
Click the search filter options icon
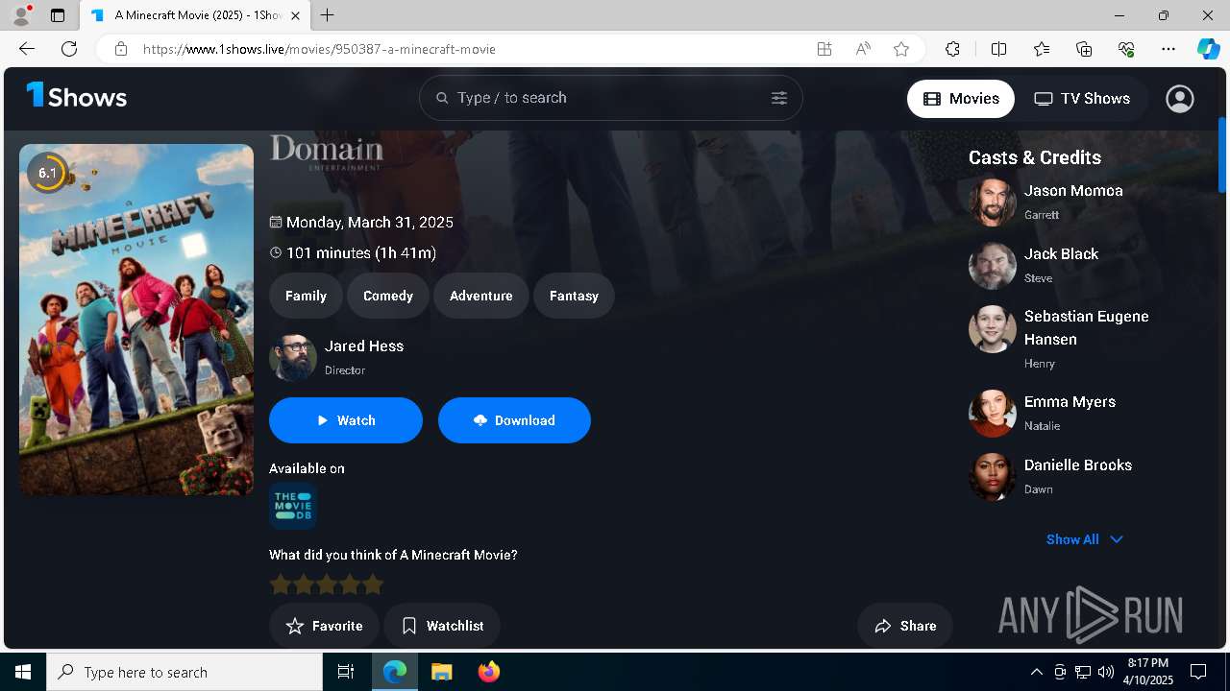[779, 98]
